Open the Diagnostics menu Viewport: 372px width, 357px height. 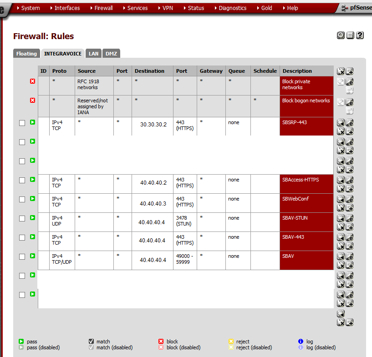point(230,8)
